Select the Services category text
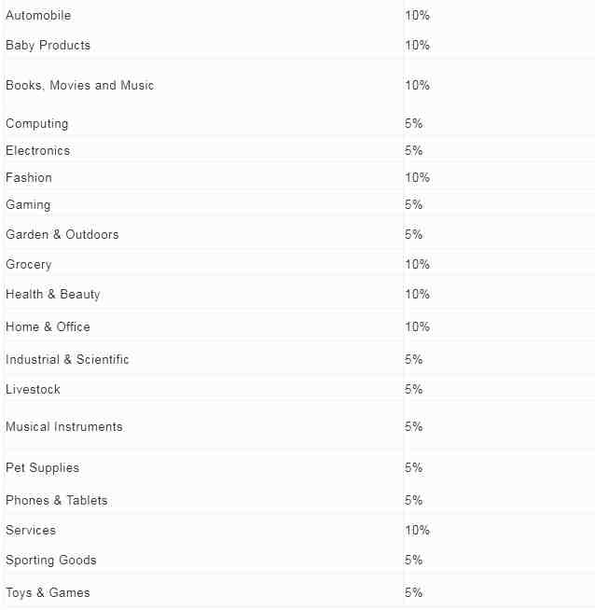Image resolution: width=595 pixels, height=610 pixels. point(31,530)
